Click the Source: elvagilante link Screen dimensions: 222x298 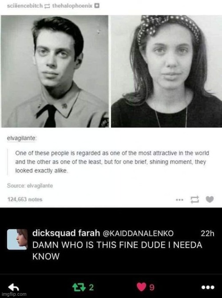30,186
